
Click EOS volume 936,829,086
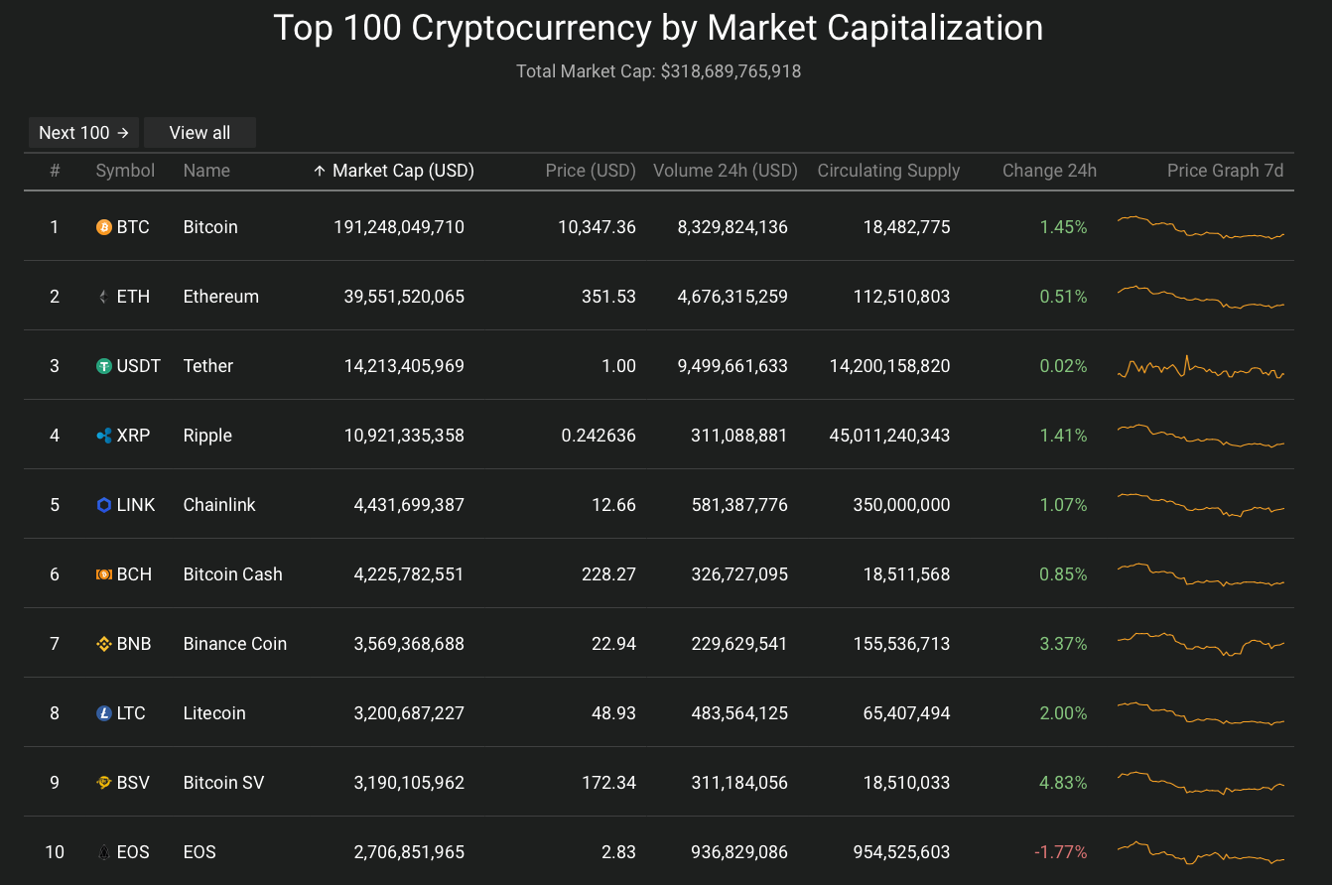tap(739, 852)
